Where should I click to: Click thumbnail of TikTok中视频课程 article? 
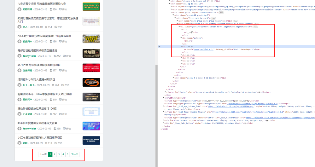91,97
